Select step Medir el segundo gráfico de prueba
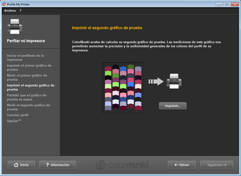This screenshot has width=241, height=176. pyautogui.click(x=28, y=107)
